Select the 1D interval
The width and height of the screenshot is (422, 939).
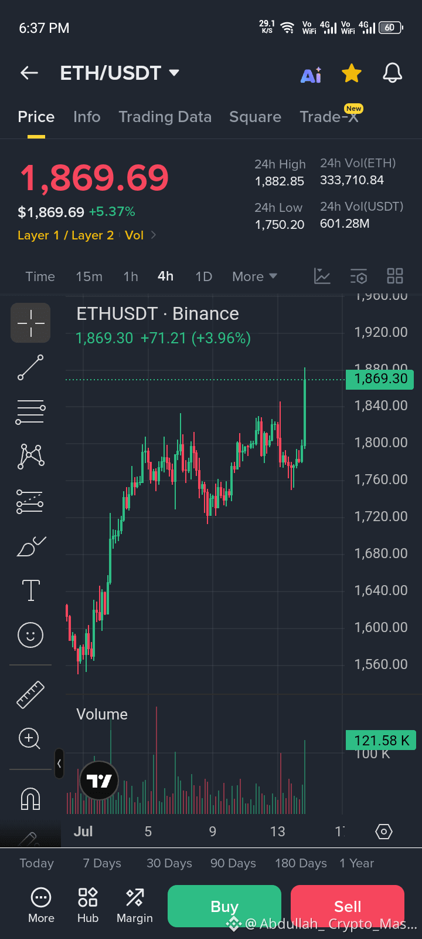(x=203, y=276)
